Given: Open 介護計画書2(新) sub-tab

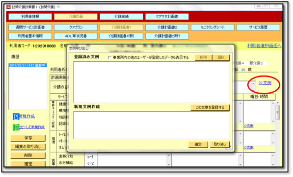Looking at the screenshot, I should (167, 36).
